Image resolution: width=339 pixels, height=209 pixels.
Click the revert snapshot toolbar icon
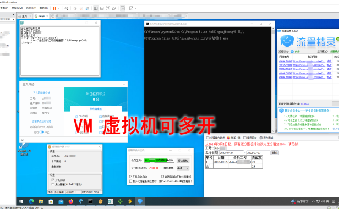81,8
